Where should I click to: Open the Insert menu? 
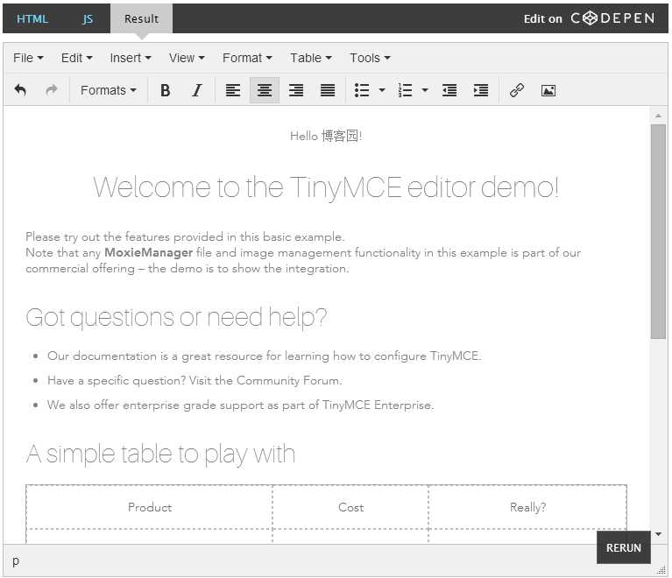tap(131, 58)
